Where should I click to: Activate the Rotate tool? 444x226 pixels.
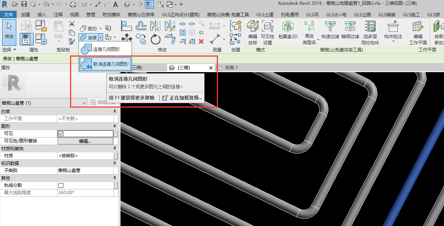pos(155,39)
